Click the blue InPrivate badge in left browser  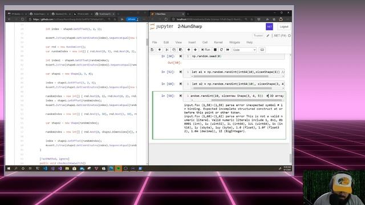click(x=133, y=19)
